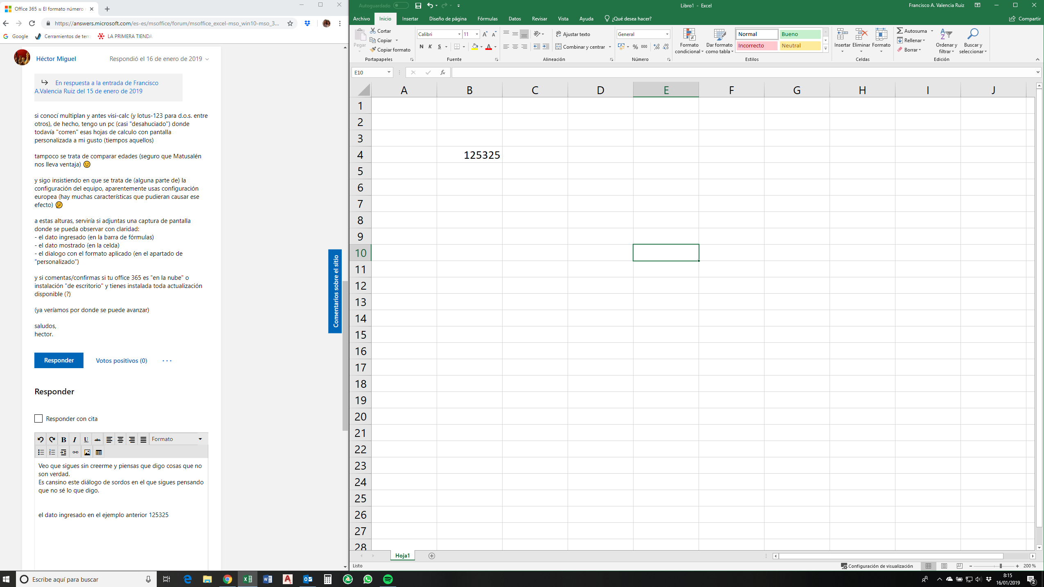Click the Save icon in Excel title bar

click(418, 6)
